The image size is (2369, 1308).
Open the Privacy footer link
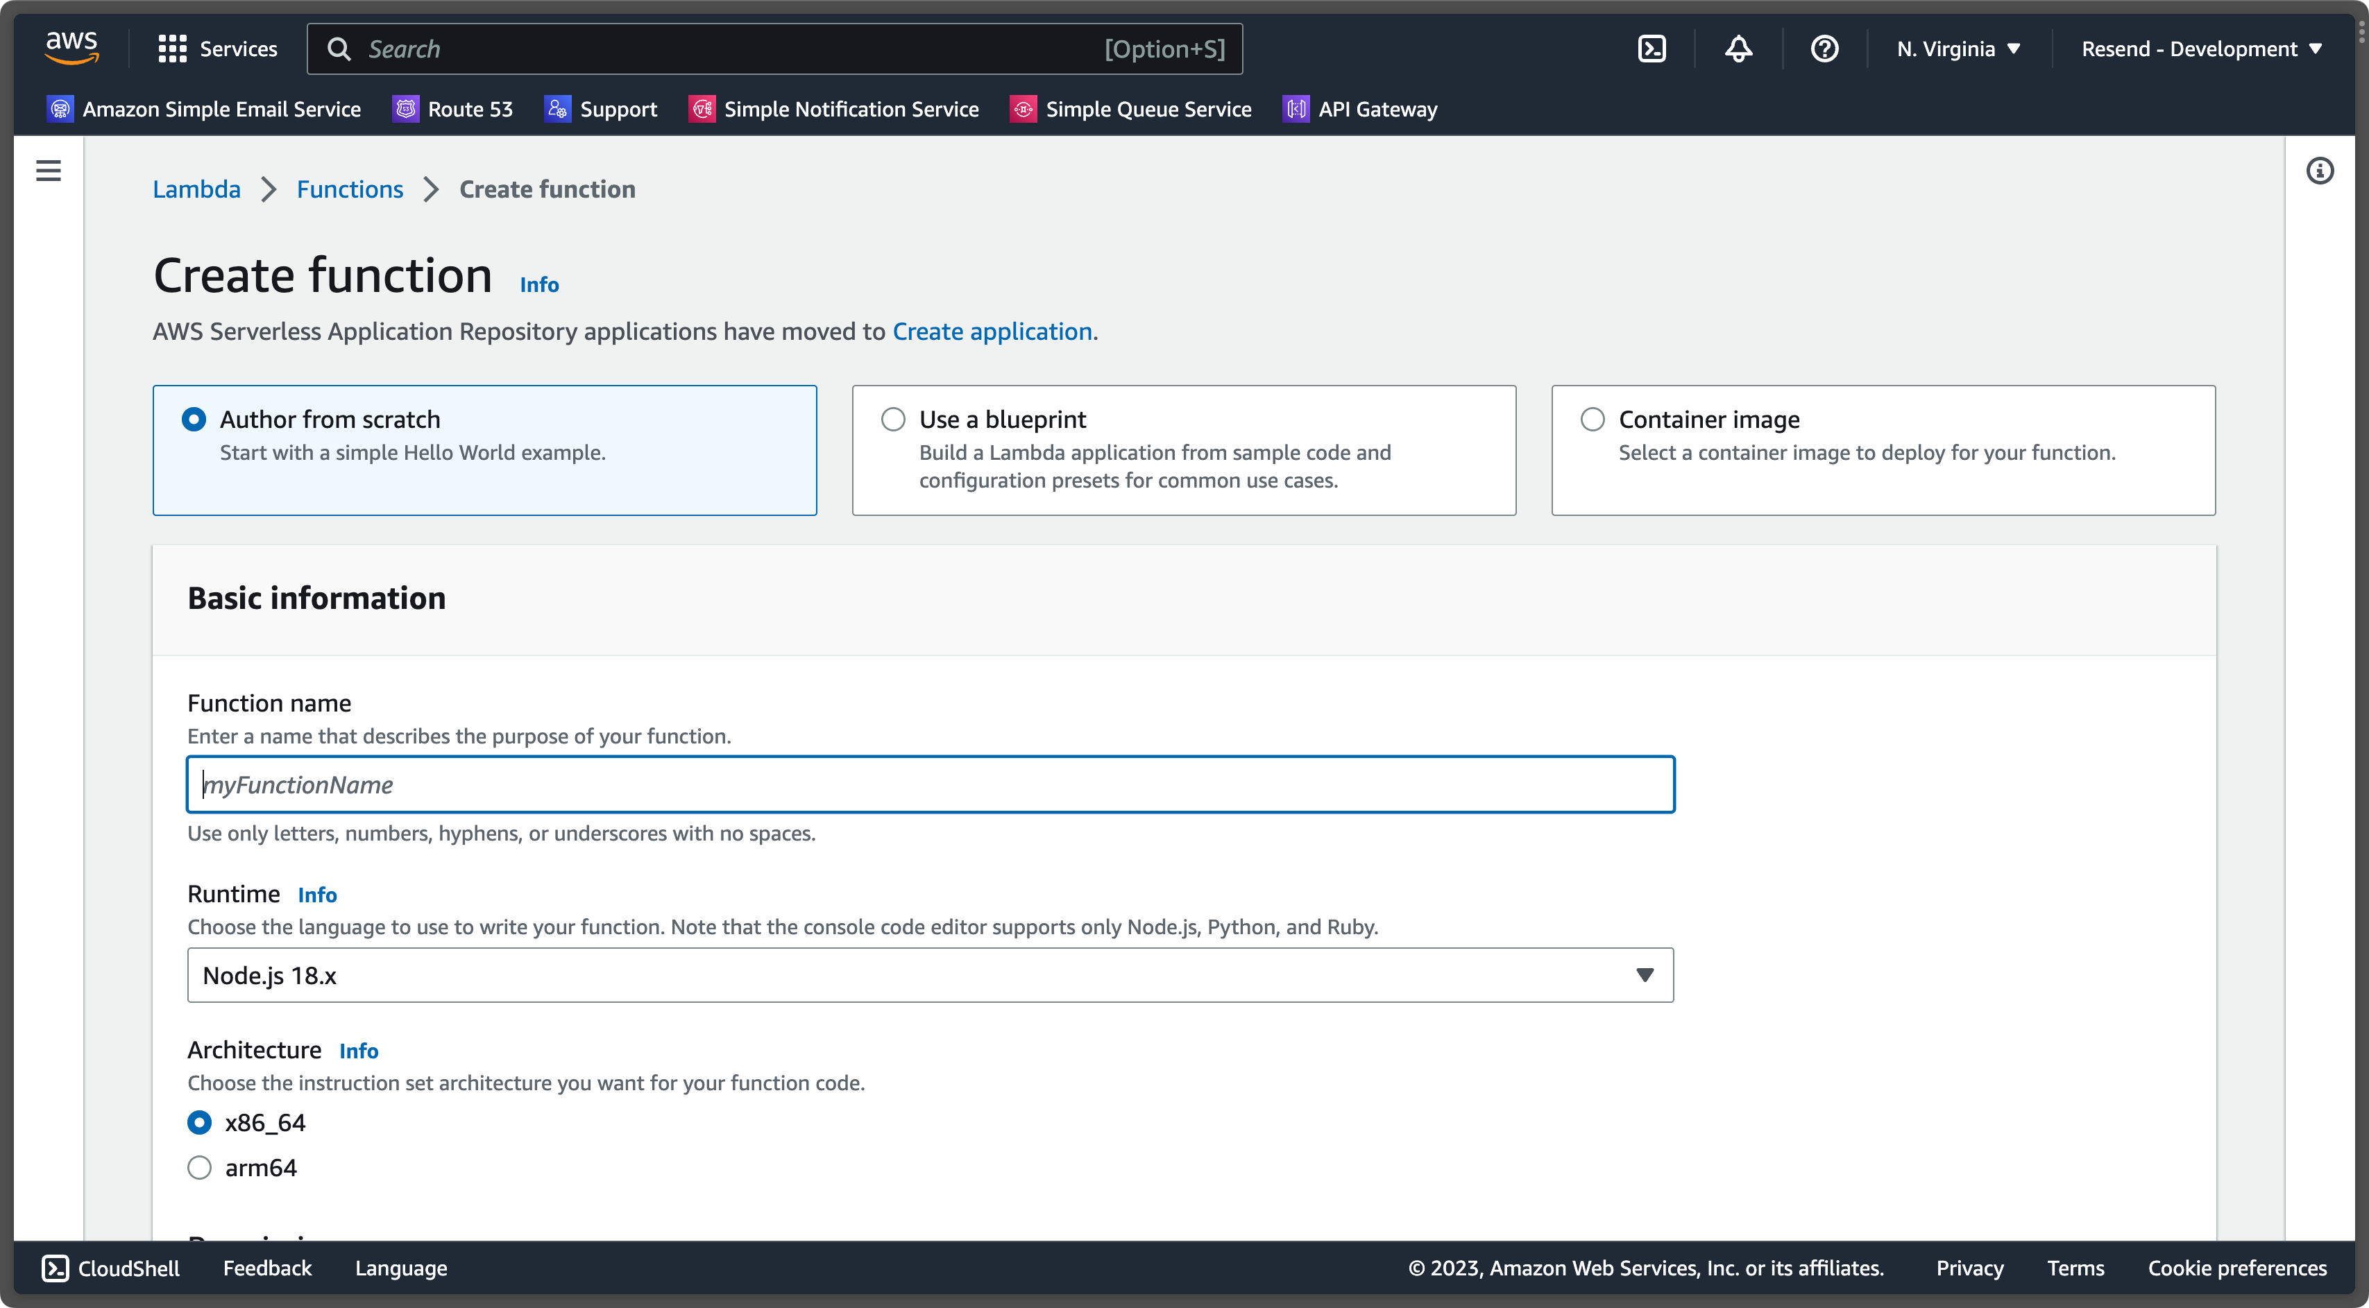click(1970, 1268)
